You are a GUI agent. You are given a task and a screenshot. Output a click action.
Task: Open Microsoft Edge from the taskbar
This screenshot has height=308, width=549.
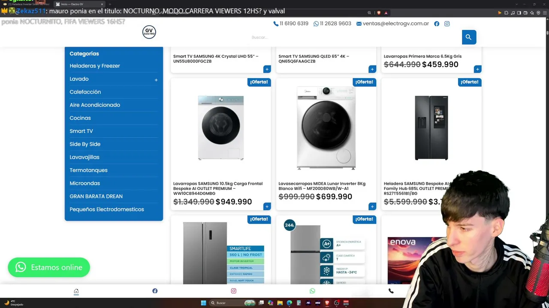pyautogui.click(x=289, y=303)
